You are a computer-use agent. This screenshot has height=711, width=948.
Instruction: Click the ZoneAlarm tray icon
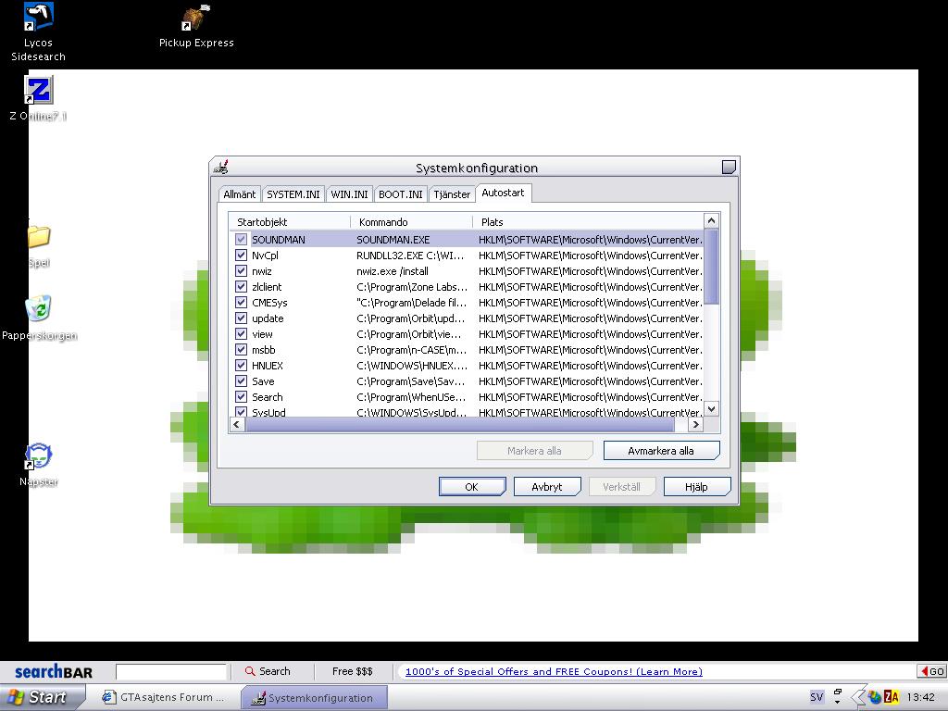pyautogui.click(x=892, y=696)
